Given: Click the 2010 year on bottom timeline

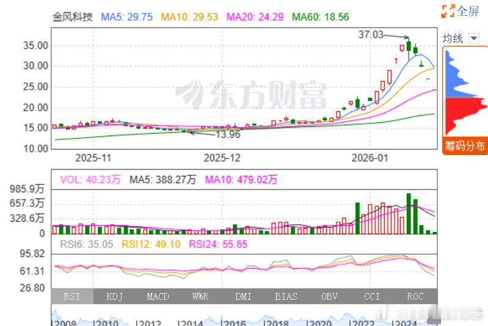Looking at the screenshot, I should point(106,323).
